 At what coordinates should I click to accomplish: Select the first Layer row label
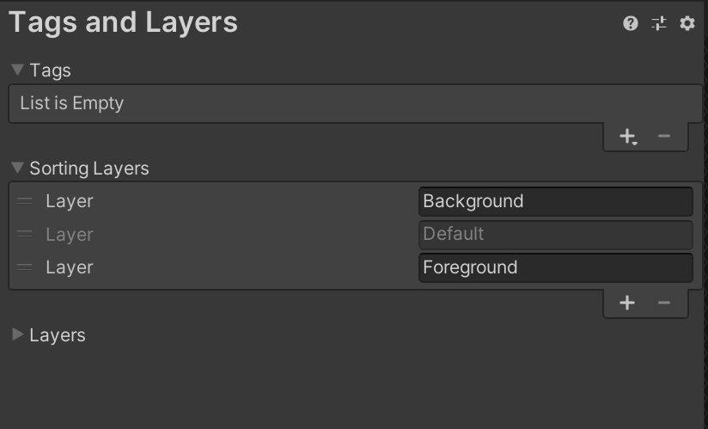coord(69,201)
